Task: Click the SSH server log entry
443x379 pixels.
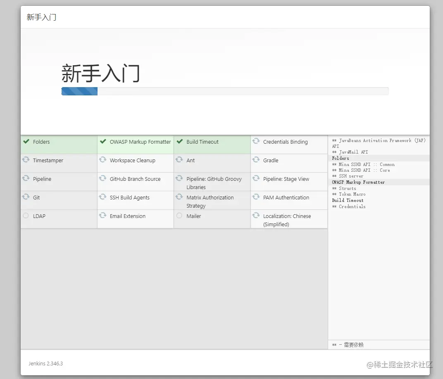Action: click(x=348, y=176)
